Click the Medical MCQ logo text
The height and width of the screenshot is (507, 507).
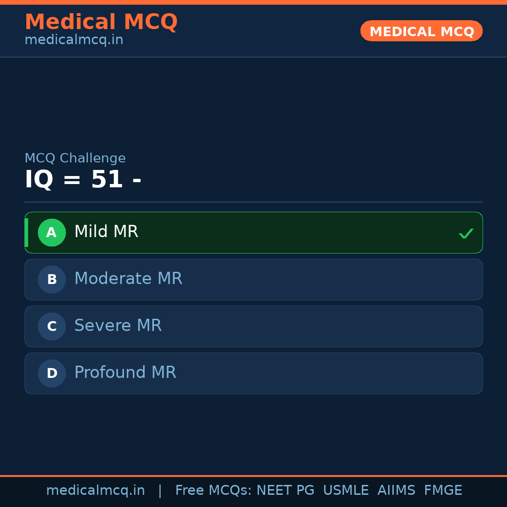pos(101,22)
